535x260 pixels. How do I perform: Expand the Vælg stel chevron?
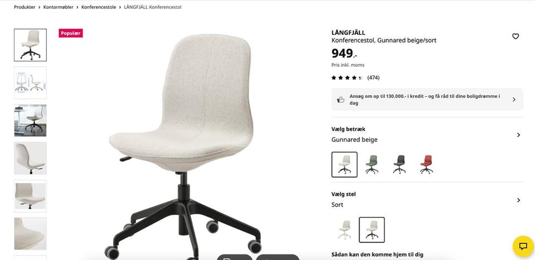pos(518,200)
